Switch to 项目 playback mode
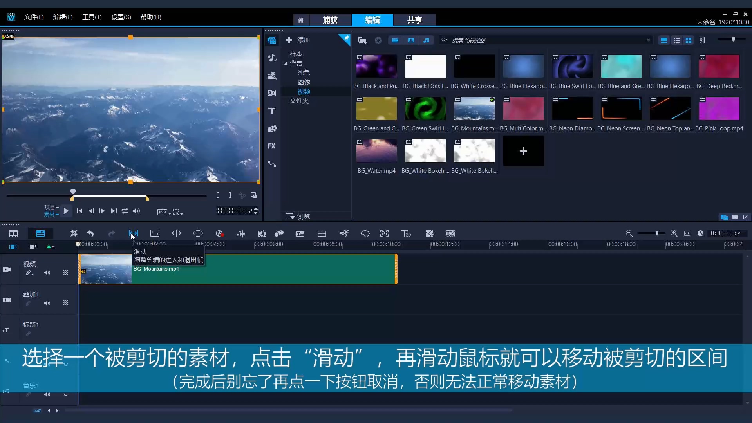This screenshot has height=423, width=752. (x=51, y=207)
